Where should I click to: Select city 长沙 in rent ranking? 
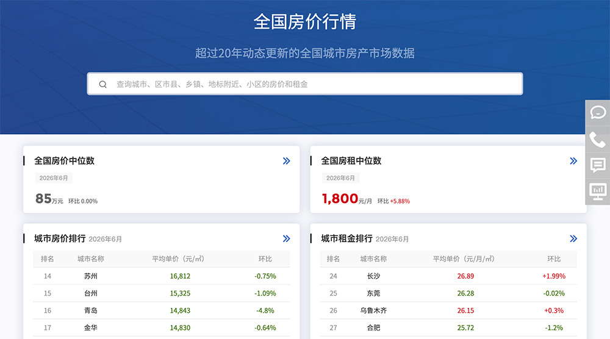pyautogui.click(x=373, y=276)
